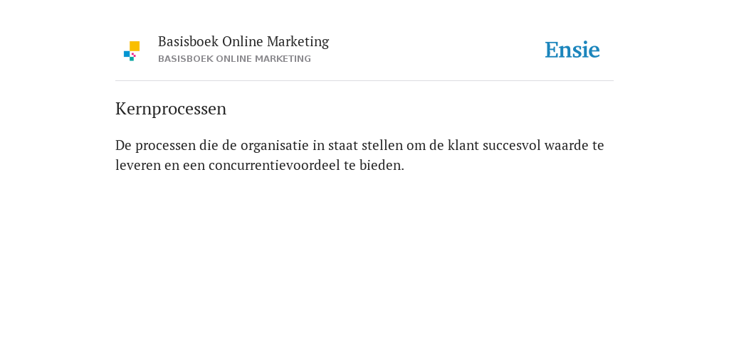
Task: Click the Kernprocessen heading
Action: pyautogui.click(x=171, y=109)
